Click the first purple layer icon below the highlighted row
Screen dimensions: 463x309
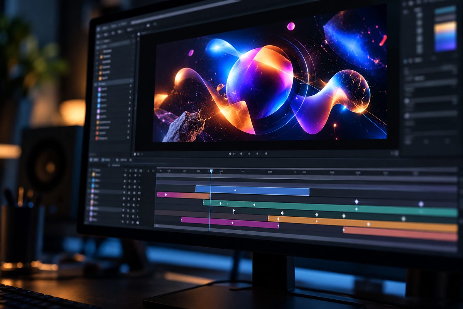pos(100,89)
